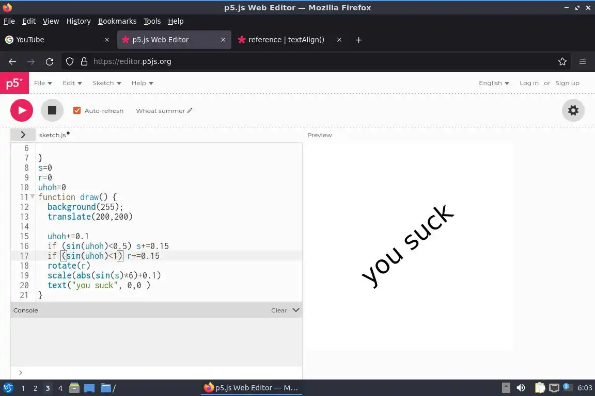
Task: Open Firefox View menu
Action: tap(51, 21)
